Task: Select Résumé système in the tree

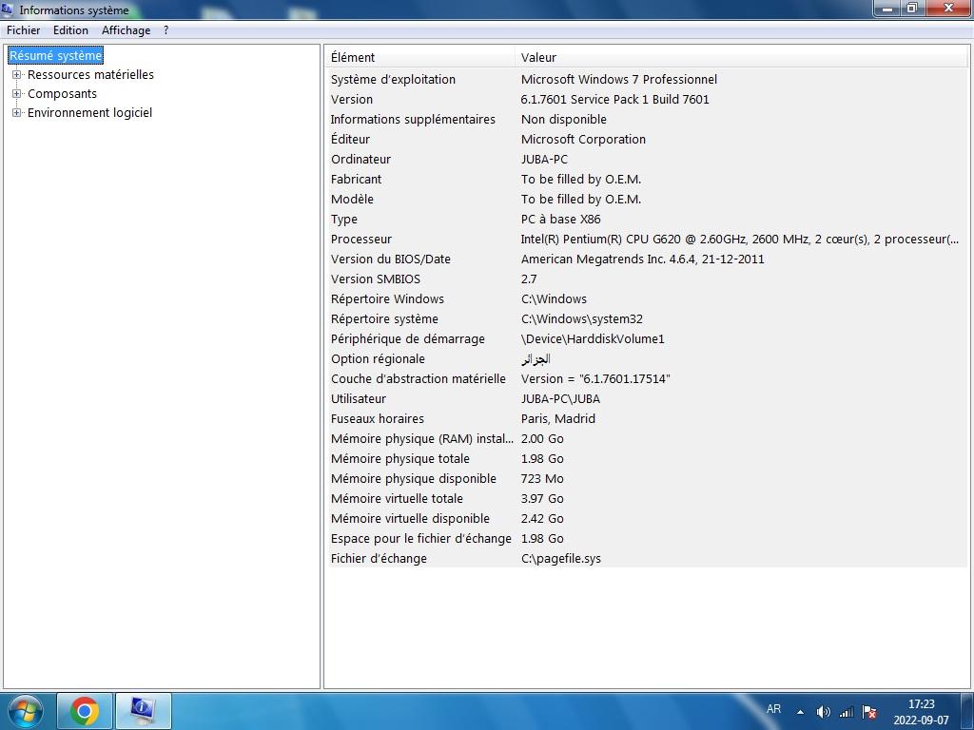Action: click(55, 55)
